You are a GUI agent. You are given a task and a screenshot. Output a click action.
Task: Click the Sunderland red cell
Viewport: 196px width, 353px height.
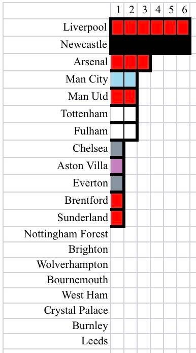pyautogui.click(x=117, y=218)
